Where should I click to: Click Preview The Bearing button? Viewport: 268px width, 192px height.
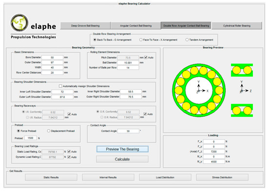coord(122,149)
